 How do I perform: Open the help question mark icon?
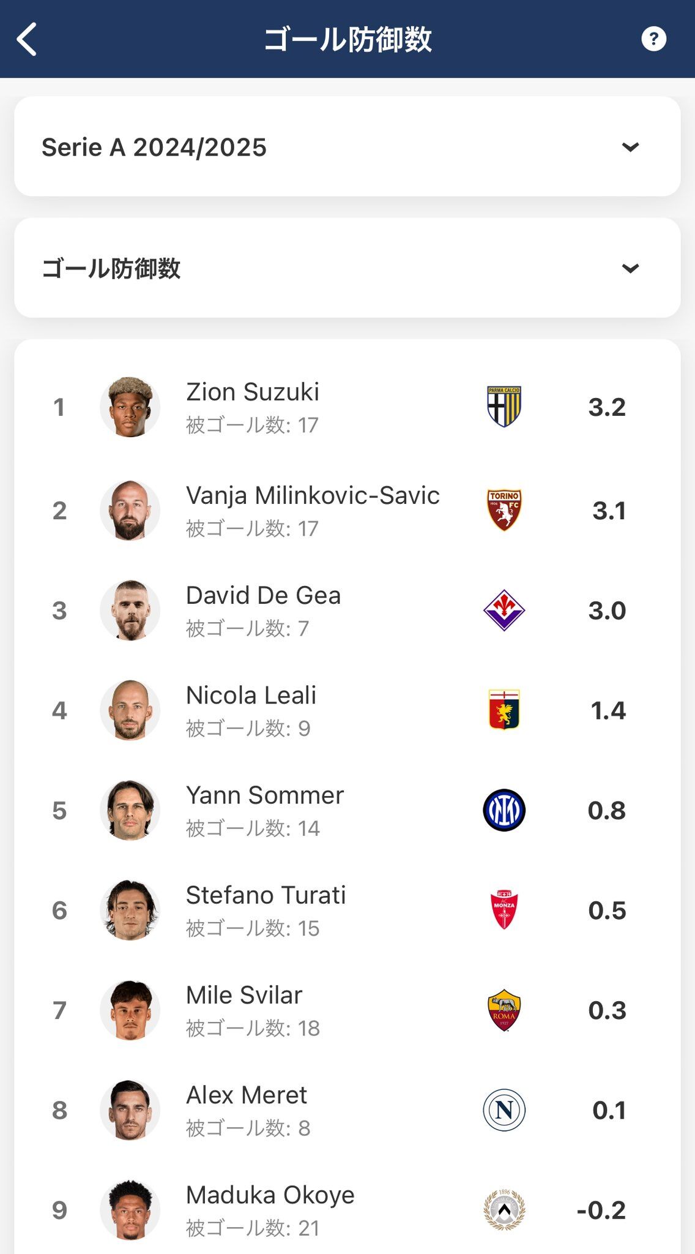pos(653,39)
